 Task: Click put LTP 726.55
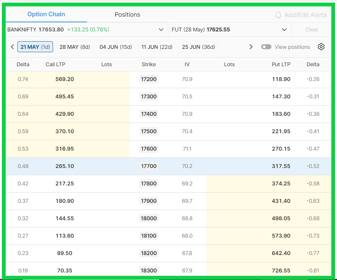pos(281,270)
